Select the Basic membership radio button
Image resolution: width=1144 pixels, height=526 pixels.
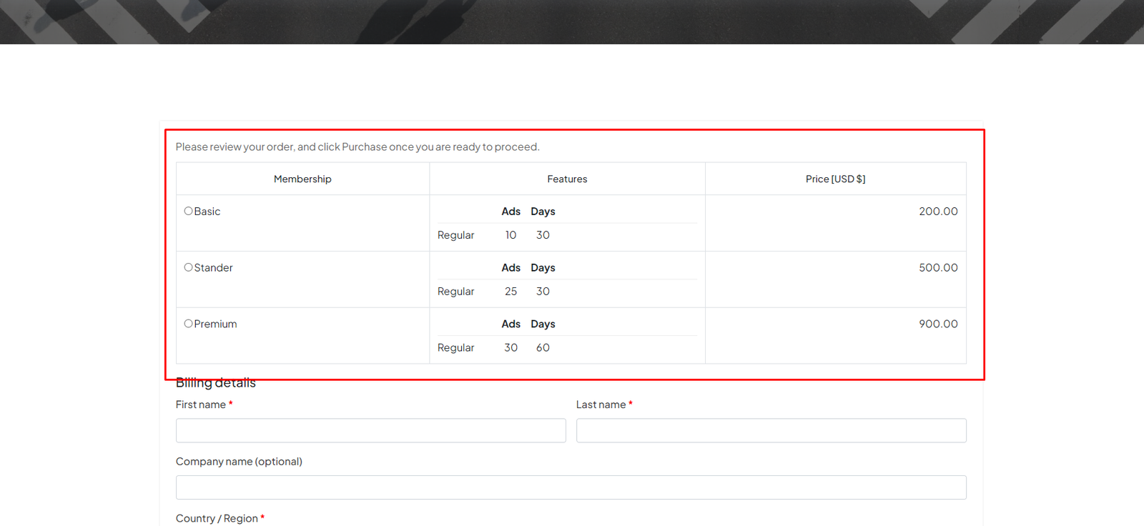188,211
